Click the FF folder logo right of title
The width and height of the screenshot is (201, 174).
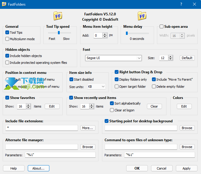(x=142, y=16)
